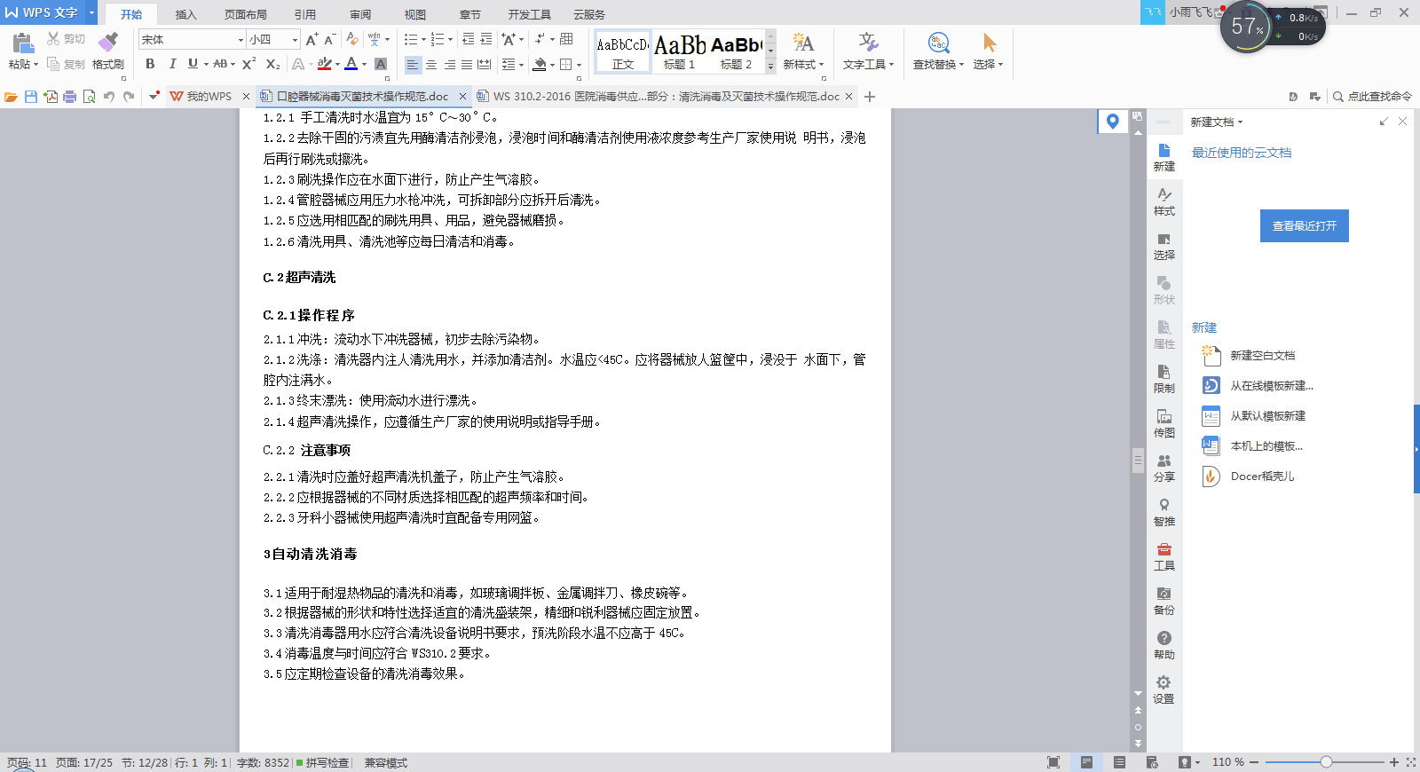This screenshot has width=1420, height=772.
Task: Open 最近使用的云文档 link
Action: click(x=1241, y=153)
